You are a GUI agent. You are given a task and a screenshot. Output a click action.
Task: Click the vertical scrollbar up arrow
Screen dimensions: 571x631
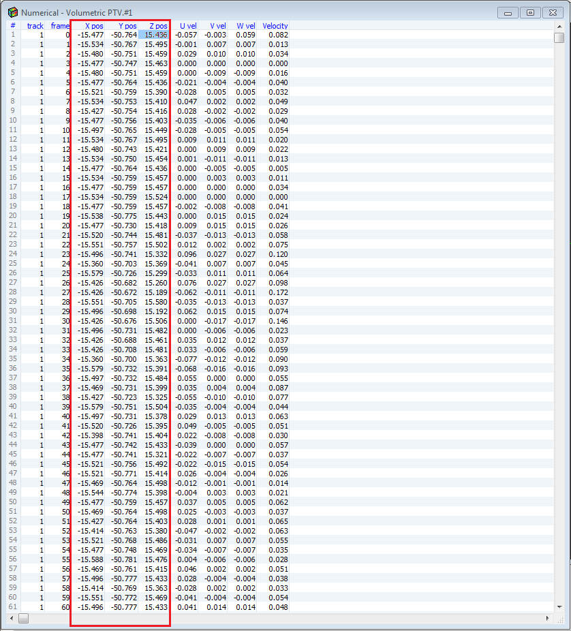point(559,27)
